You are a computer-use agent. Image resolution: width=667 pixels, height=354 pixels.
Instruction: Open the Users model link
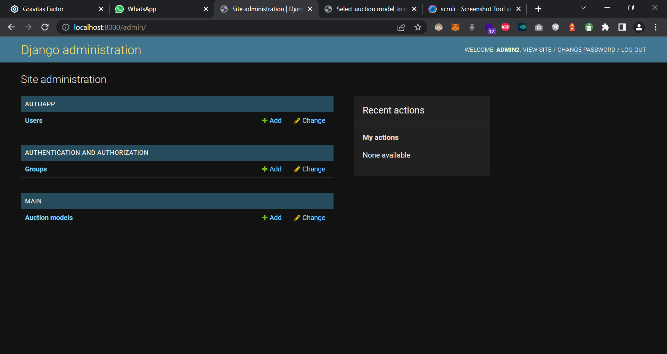(x=34, y=120)
